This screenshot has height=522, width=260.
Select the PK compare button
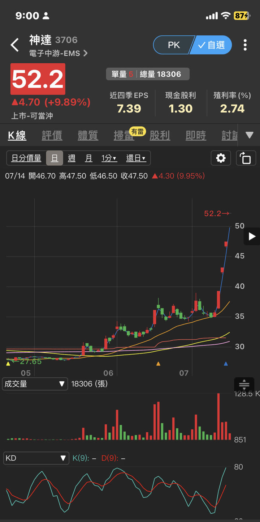click(174, 45)
